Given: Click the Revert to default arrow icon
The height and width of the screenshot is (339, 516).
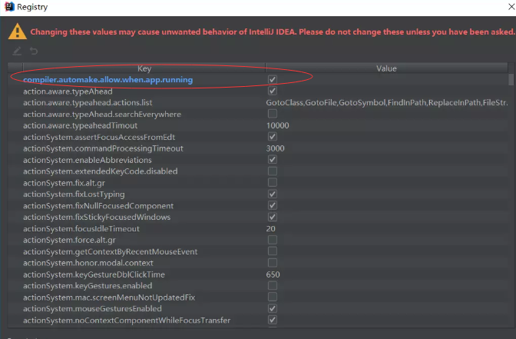Looking at the screenshot, I should [x=34, y=51].
